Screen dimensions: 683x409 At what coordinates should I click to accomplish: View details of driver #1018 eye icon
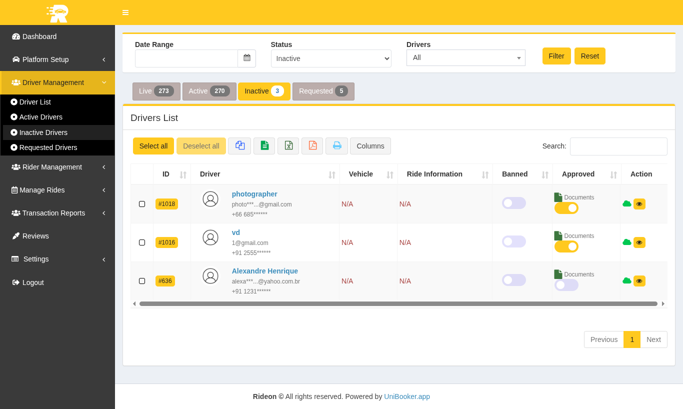tap(639, 204)
